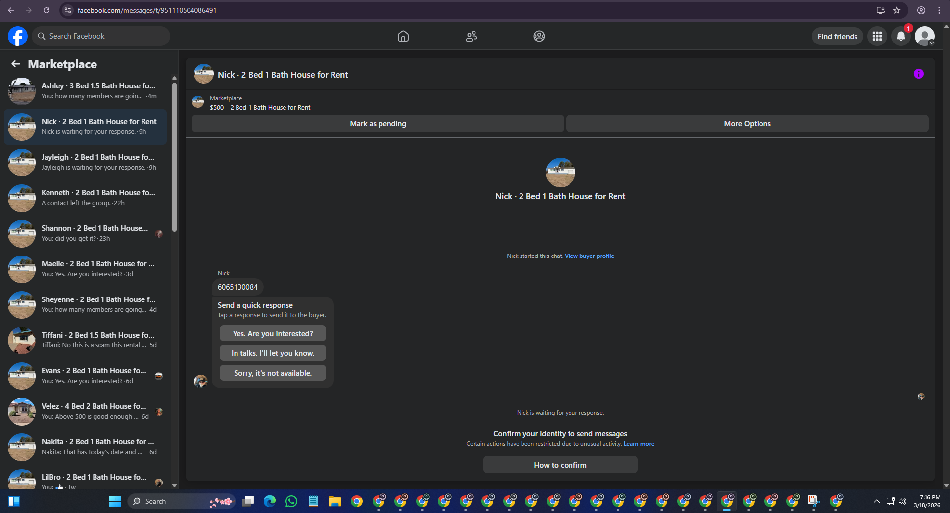Open the Sheyenne conversation
This screenshot has height=513, width=950.
(x=85, y=304)
